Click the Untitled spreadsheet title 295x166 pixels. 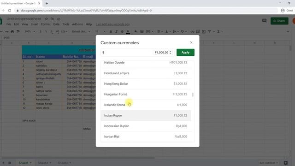coord(24,19)
